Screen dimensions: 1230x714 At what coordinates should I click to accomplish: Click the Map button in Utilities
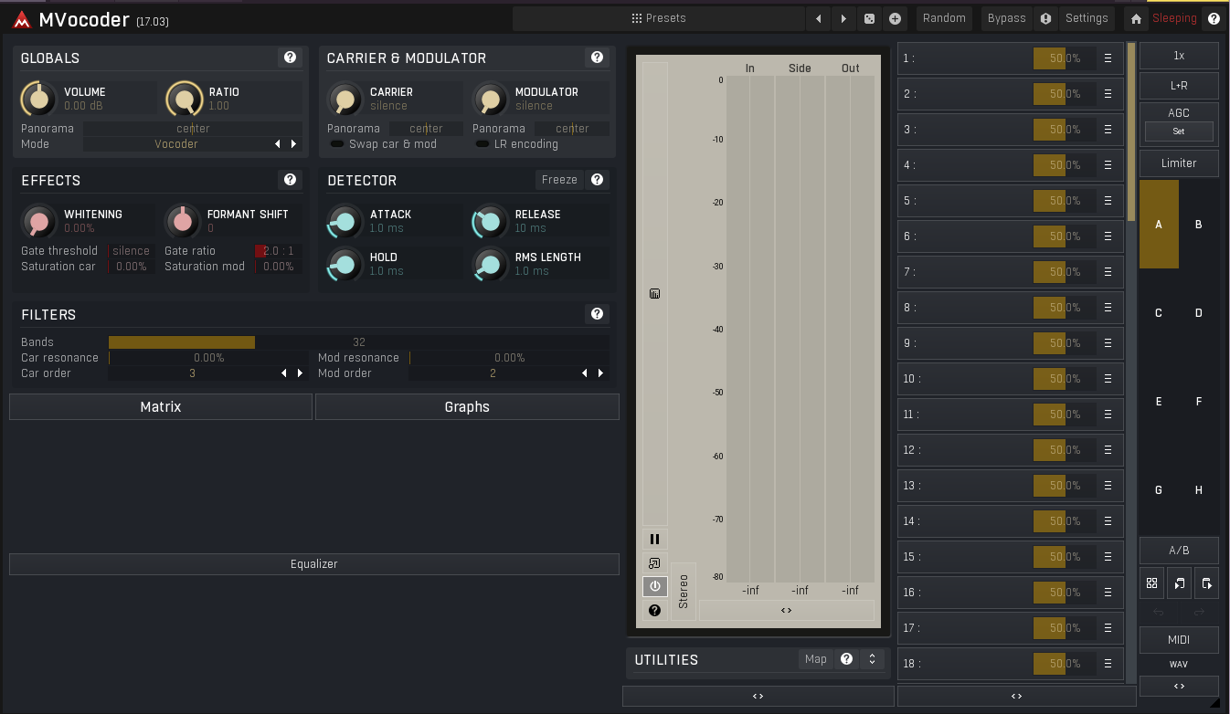pyautogui.click(x=816, y=659)
